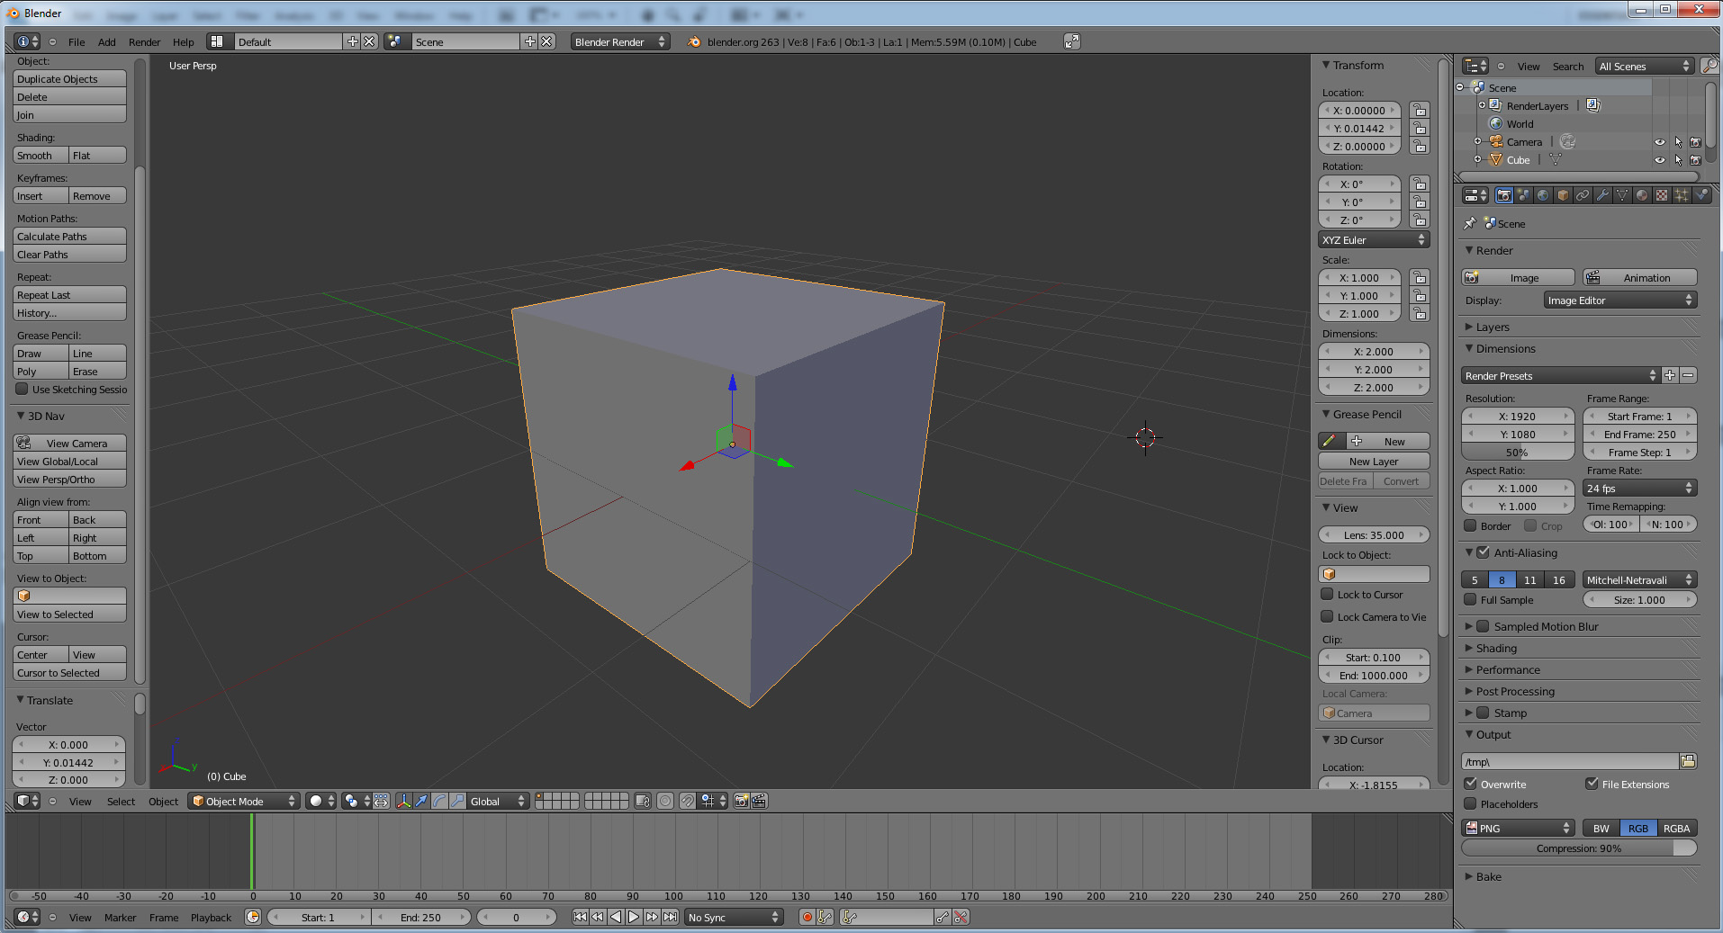Image resolution: width=1723 pixels, height=933 pixels.
Task: Click the output folder browse icon
Action: tap(1688, 761)
